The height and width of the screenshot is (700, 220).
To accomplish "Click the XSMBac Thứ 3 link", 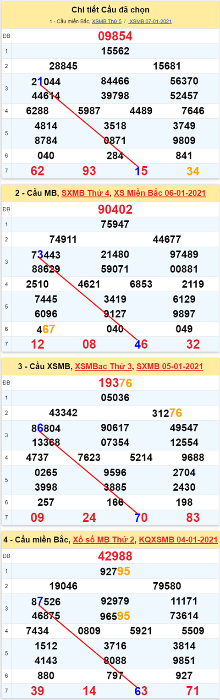I will (x=104, y=366).
